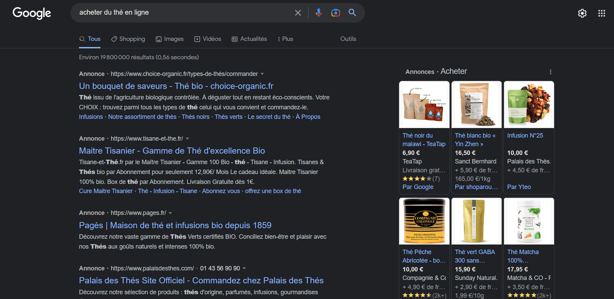Expand palaisdesthes.com ad dropdown arrow
Image resolution: width=614 pixels, height=299 pixels.
coord(244,268)
